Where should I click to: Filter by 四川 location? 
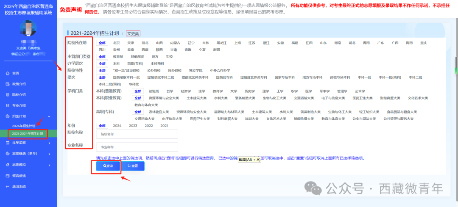[102, 50]
